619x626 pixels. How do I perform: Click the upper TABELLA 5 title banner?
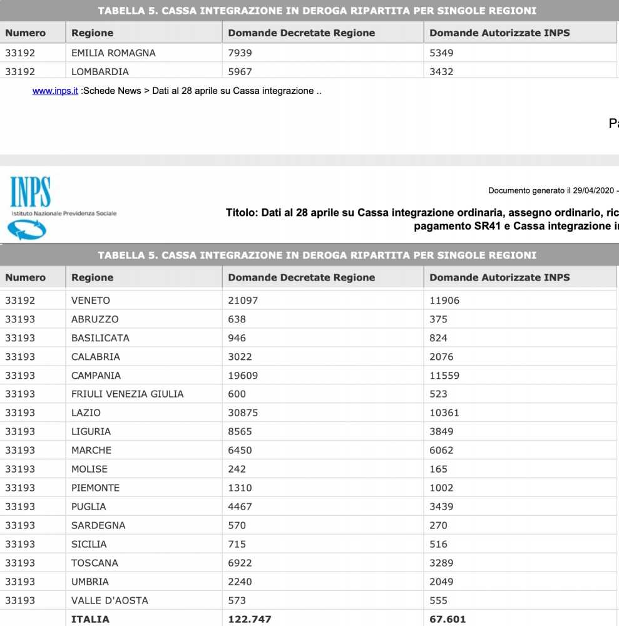tap(317, 11)
